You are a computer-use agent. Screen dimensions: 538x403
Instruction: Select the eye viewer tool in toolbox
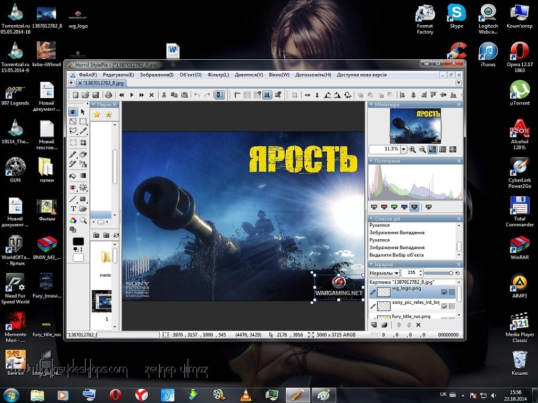pos(73,112)
